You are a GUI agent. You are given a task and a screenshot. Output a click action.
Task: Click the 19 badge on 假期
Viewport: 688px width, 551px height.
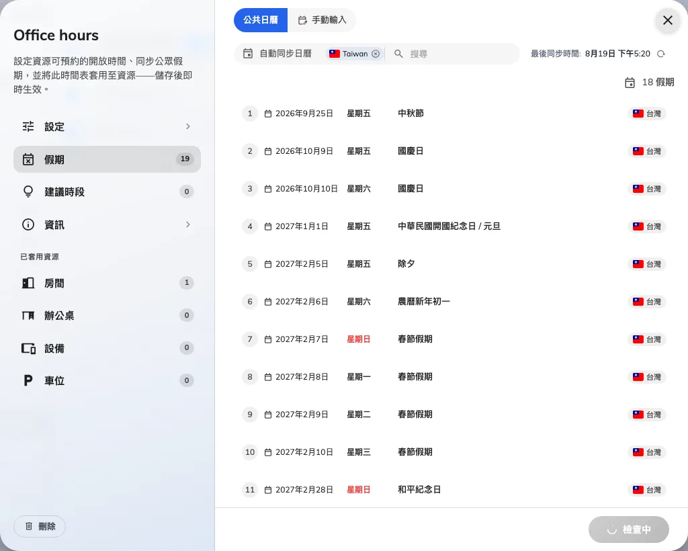[185, 159]
